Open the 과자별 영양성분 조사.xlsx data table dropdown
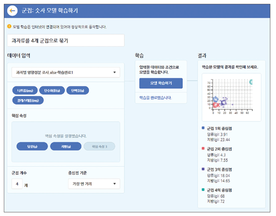This screenshot has height=216, width=276. [x=66, y=72]
